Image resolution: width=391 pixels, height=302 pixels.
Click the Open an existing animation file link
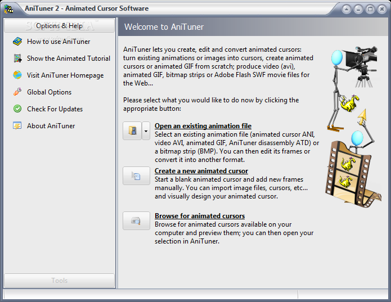(x=203, y=126)
